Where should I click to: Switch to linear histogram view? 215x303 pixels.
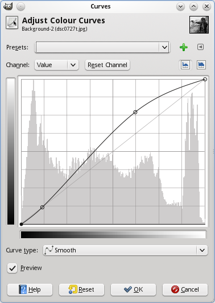click(185, 65)
